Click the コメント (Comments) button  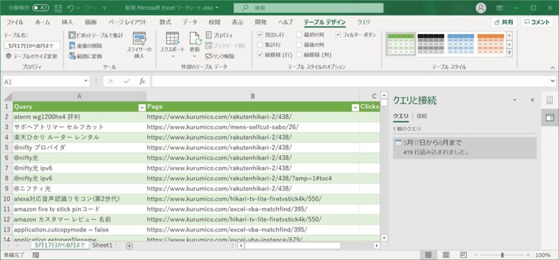pos(537,22)
